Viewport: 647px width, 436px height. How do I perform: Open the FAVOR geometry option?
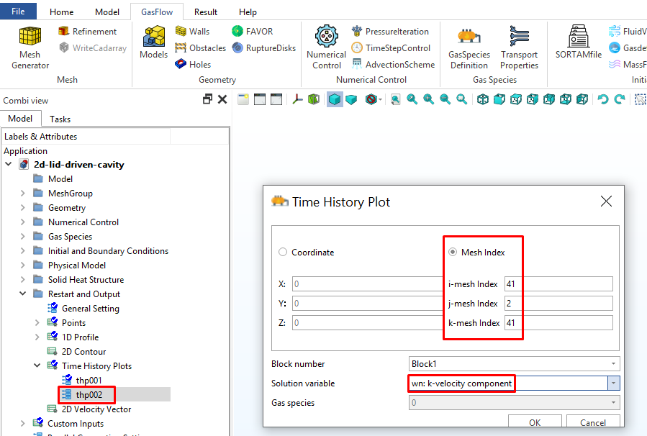252,31
